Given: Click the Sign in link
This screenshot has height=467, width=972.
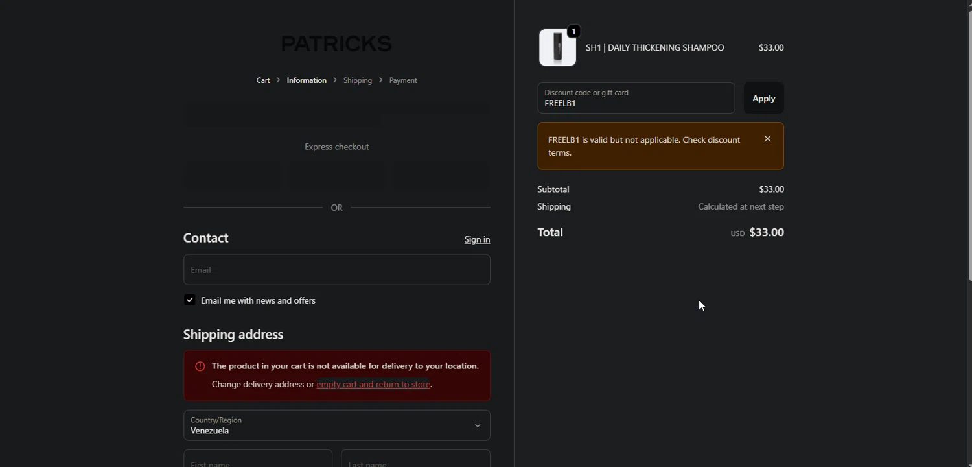Looking at the screenshot, I should click(x=477, y=239).
